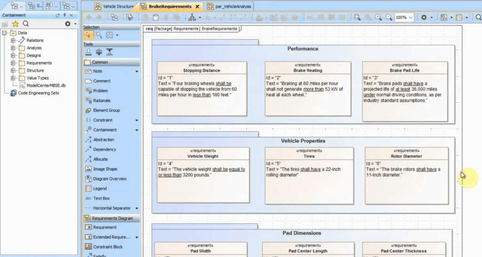The width and height of the screenshot is (482, 257).
Task: Open the diagram toolbar gear options
Action: coord(424,17)
